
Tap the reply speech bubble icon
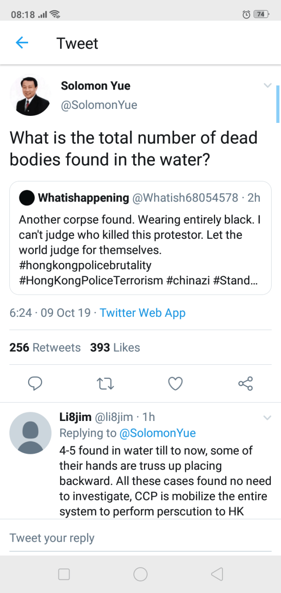tap(35, 384)
